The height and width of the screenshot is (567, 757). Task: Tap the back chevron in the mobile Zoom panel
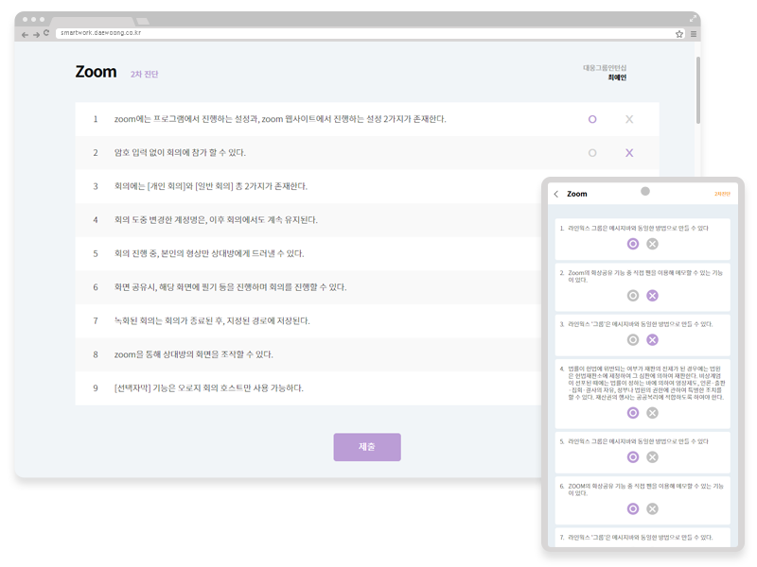pyautogui.click(x=556, y=194)
